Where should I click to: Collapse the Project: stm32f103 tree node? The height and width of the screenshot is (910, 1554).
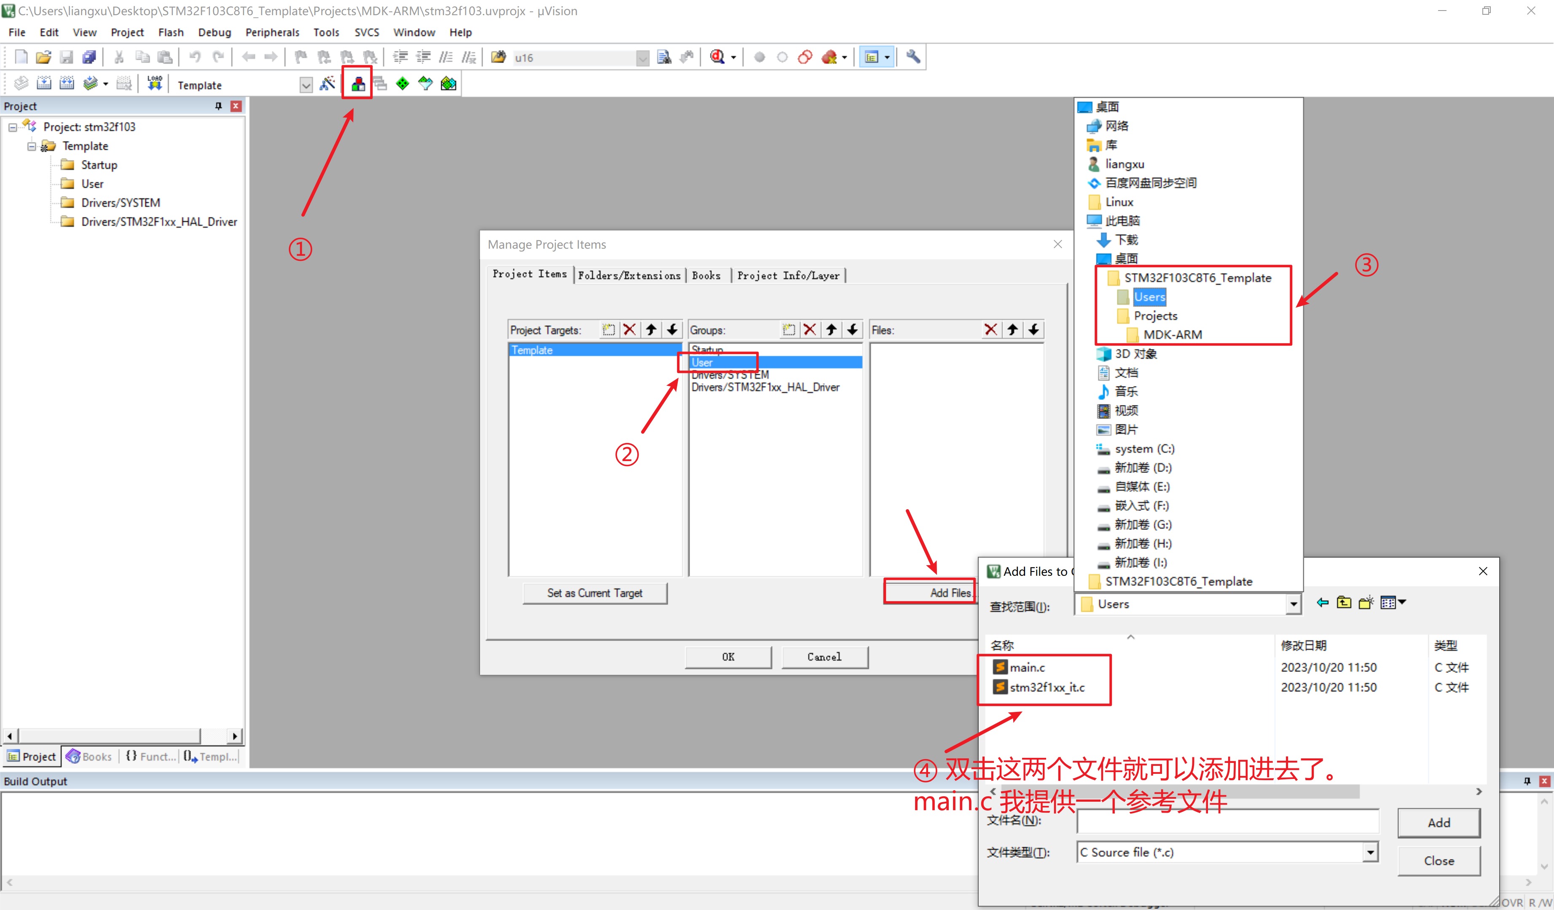(x=12, y=127)
